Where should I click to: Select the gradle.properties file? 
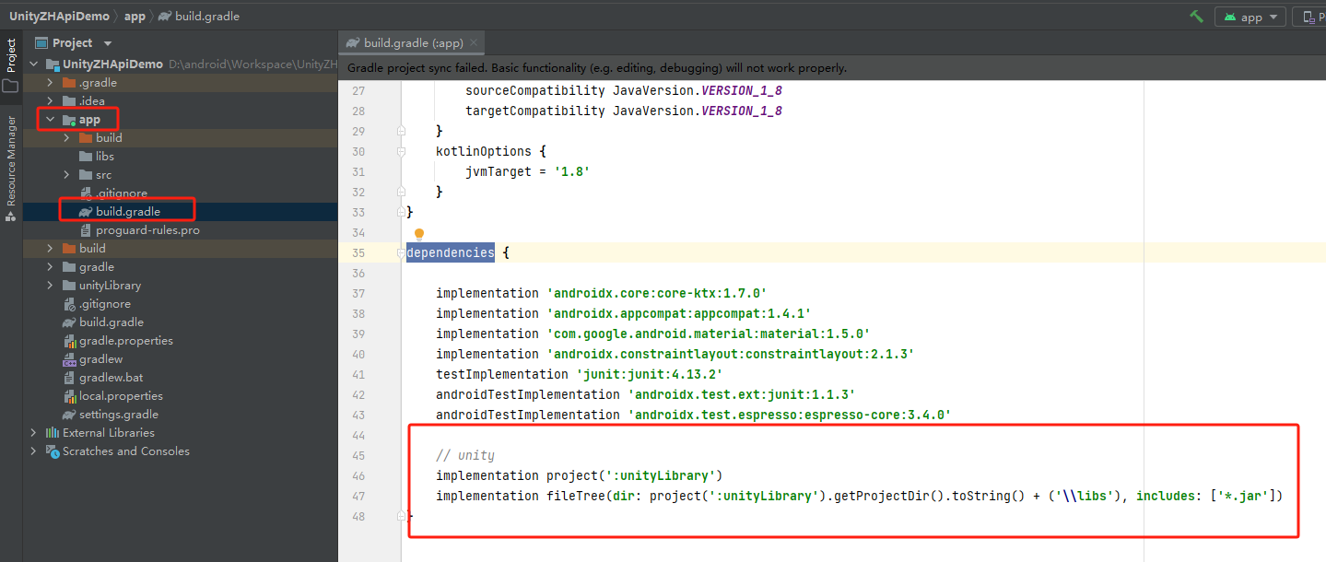[181, 341]
